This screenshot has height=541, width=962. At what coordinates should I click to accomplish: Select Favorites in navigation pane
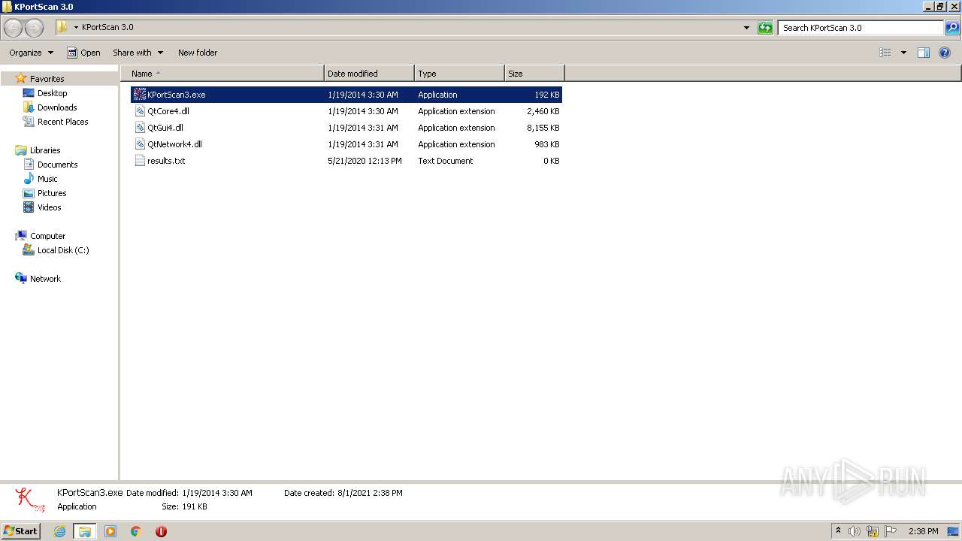click(47, 79)
